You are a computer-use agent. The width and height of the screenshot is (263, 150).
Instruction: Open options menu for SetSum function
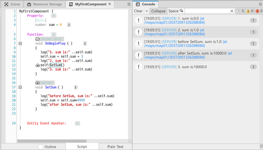point(76,87)
